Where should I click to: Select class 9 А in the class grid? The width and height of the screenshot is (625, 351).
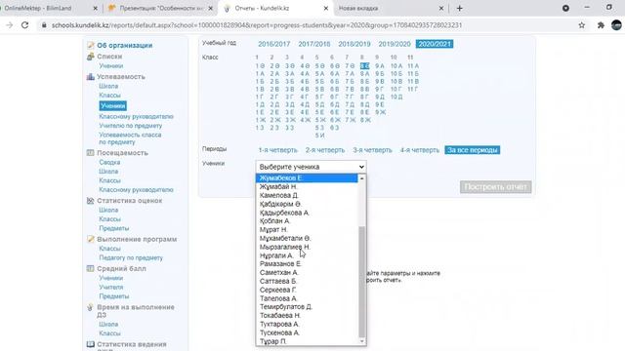coord(380,66)
